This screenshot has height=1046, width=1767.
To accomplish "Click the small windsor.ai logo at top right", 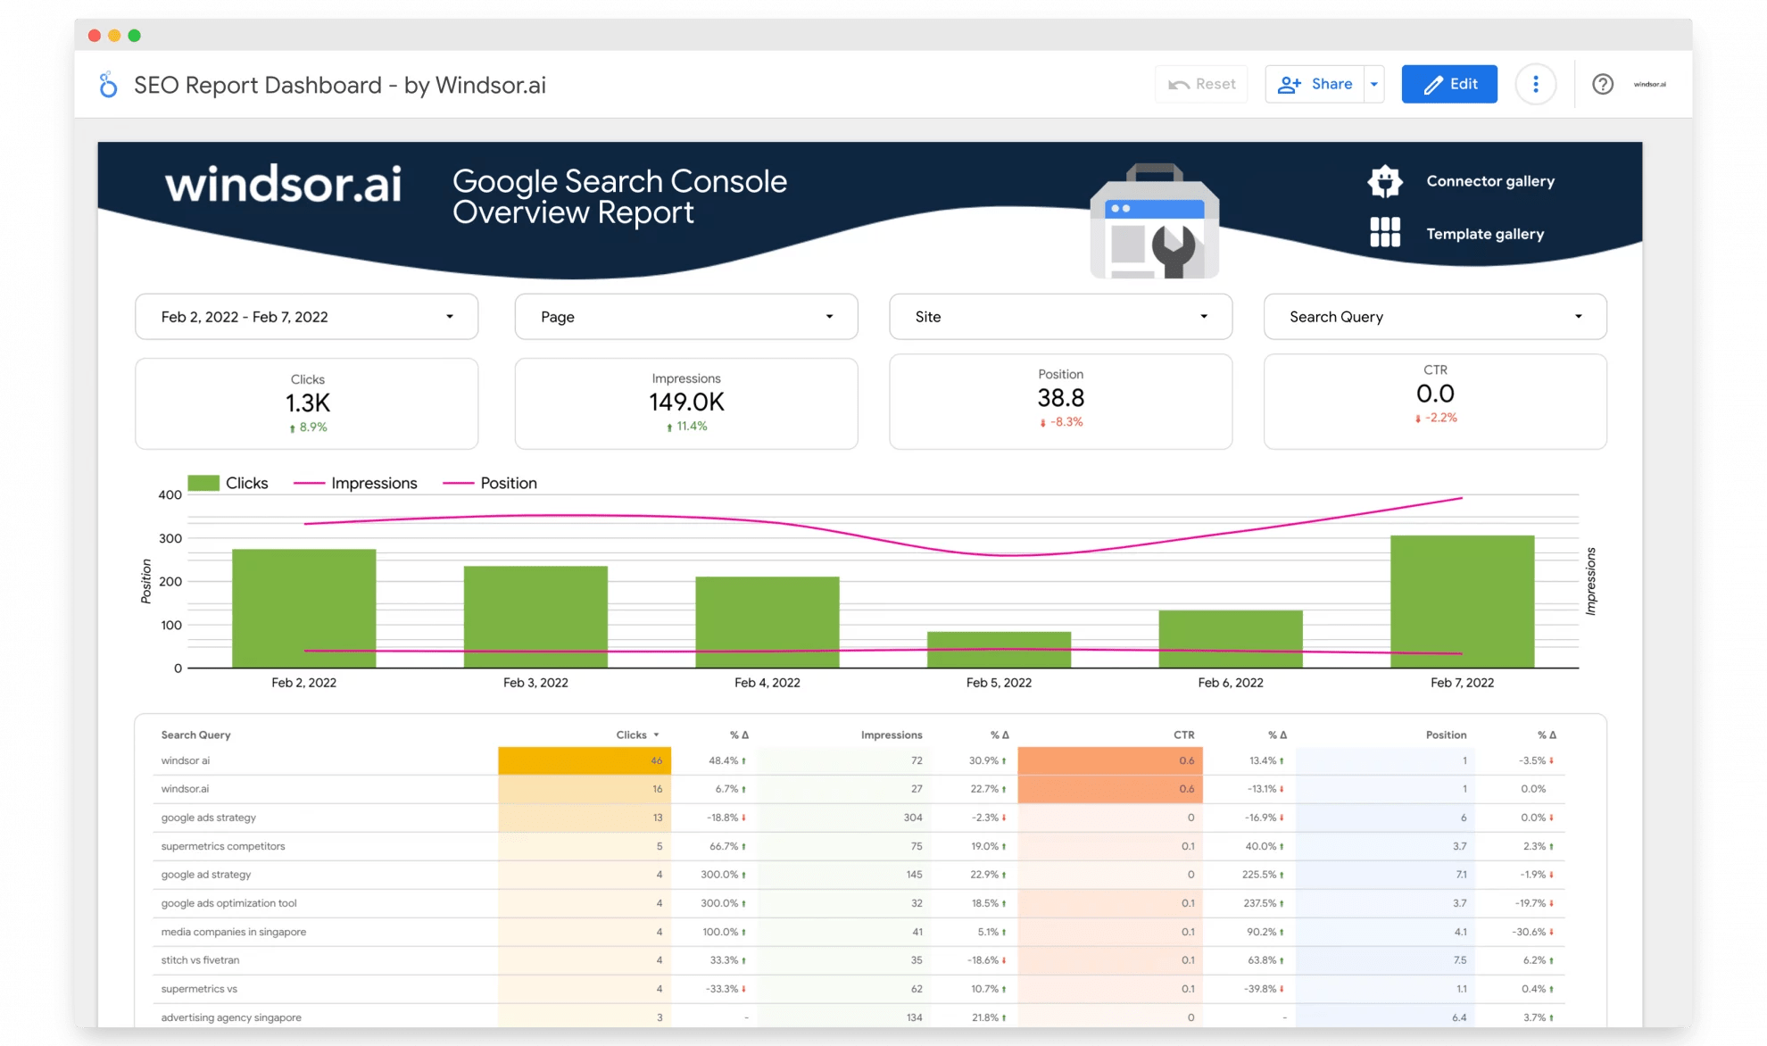I will tap(1649, 85).
